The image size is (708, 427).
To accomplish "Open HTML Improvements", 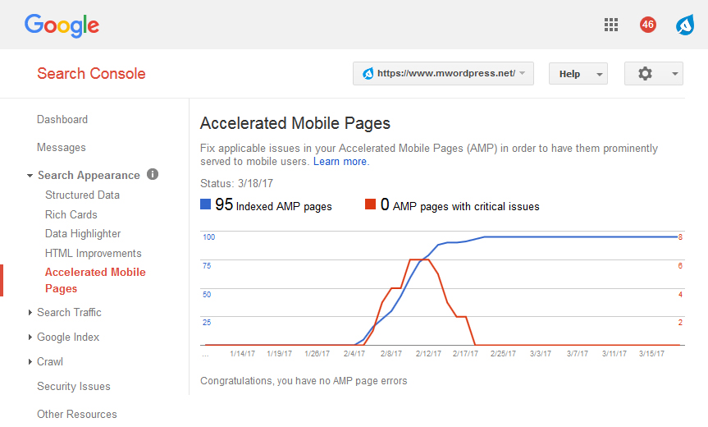I will pos(94,253).
